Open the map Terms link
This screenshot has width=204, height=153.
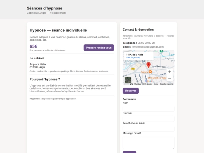[x=156, y=84]
